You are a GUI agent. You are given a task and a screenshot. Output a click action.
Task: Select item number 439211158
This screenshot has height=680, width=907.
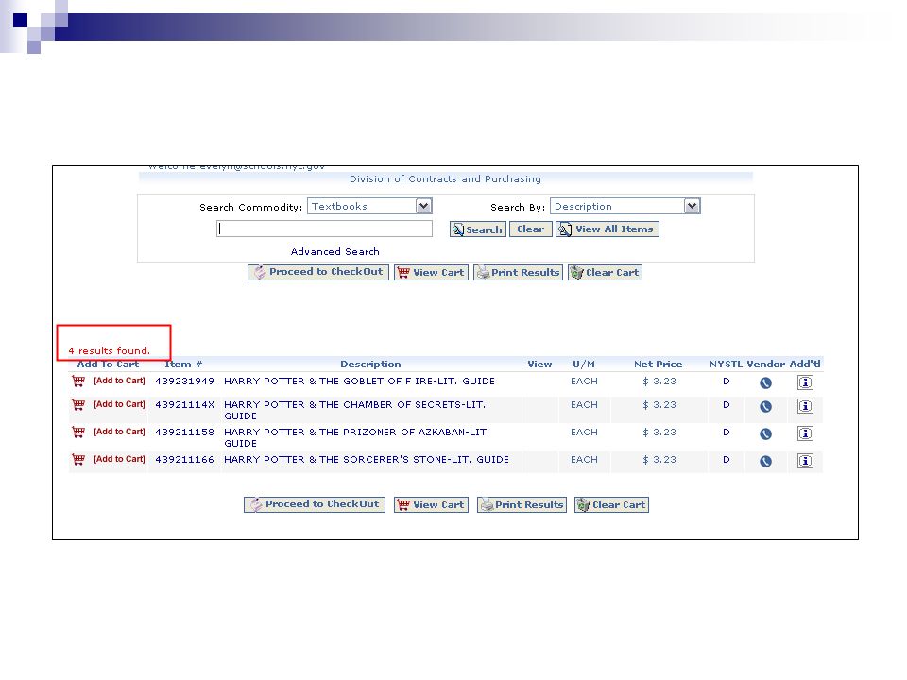click(184, 432)
